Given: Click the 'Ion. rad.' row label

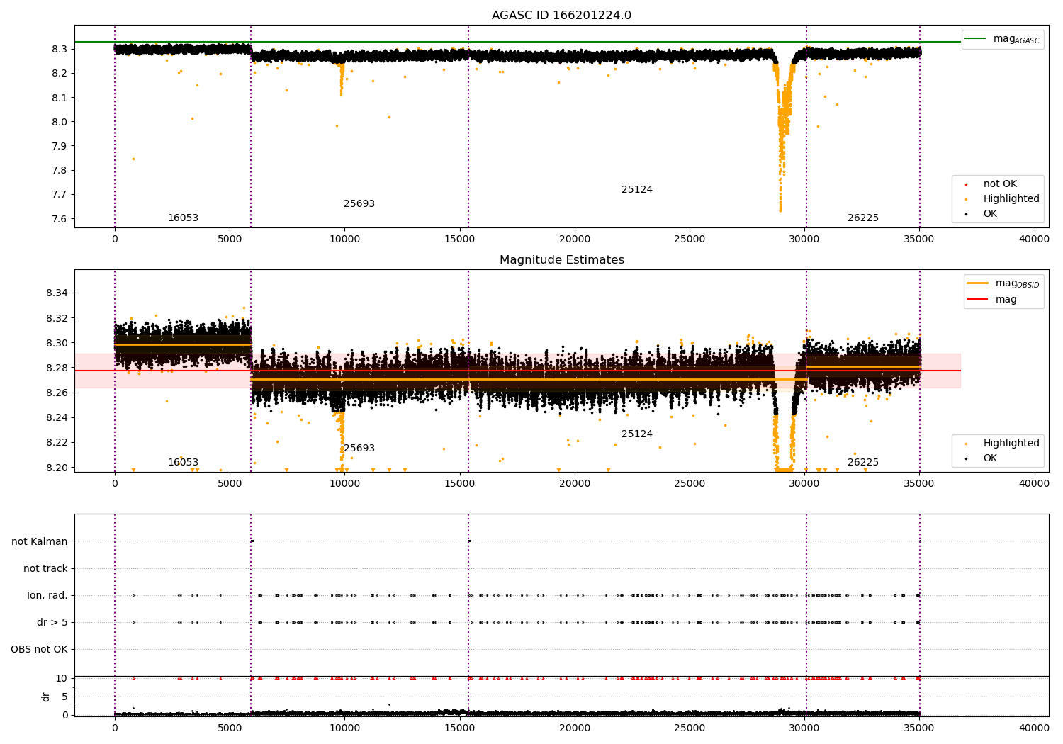Looking at the screenshot, I should [x=47, y=596].
